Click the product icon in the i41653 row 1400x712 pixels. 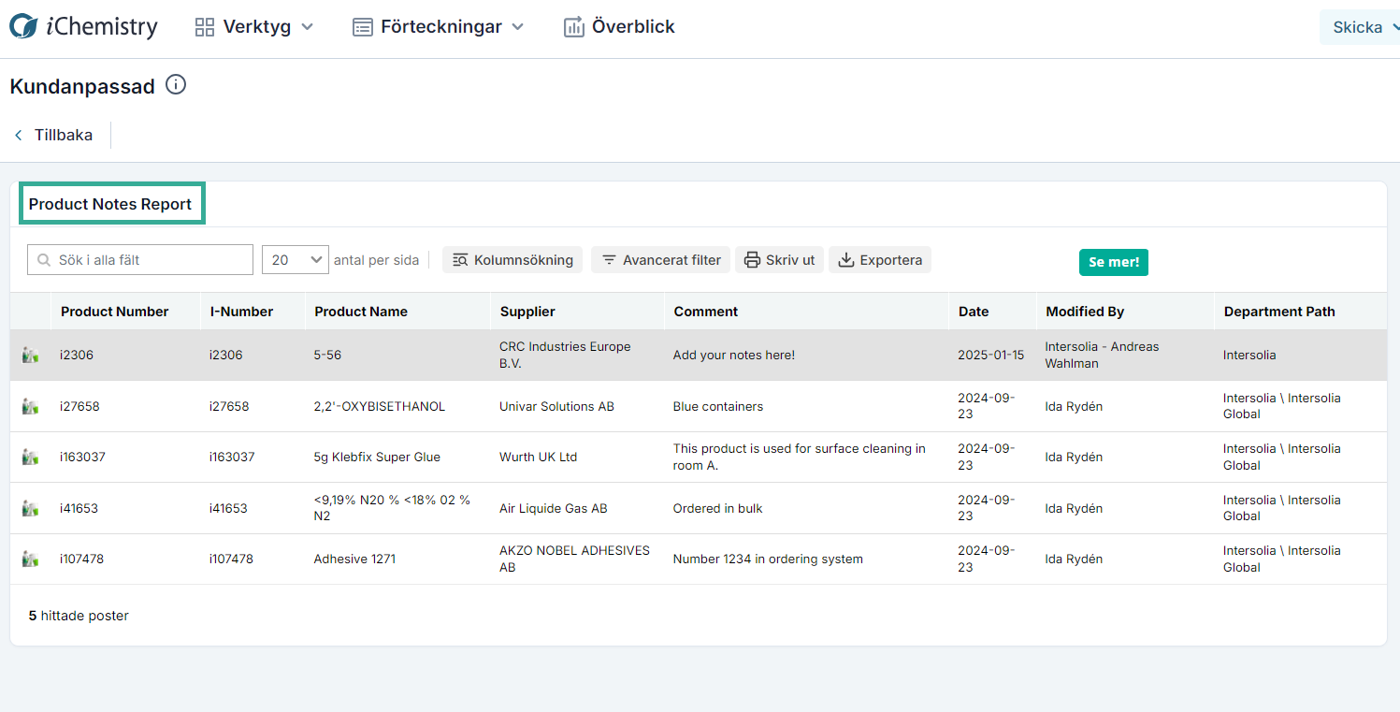31,508
